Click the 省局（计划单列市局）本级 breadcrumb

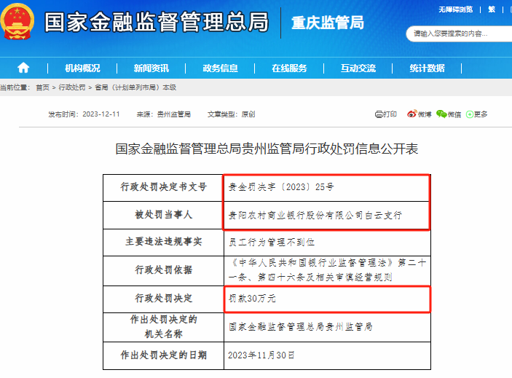[135, 87]
